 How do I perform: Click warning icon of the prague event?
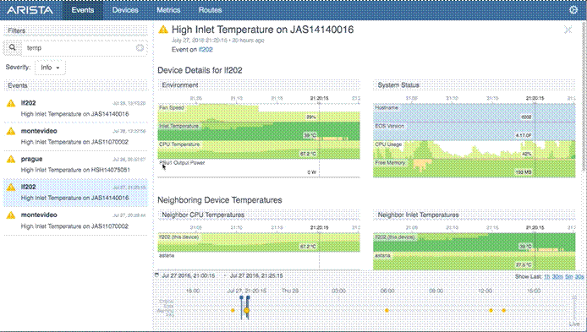tap(11, 160)
